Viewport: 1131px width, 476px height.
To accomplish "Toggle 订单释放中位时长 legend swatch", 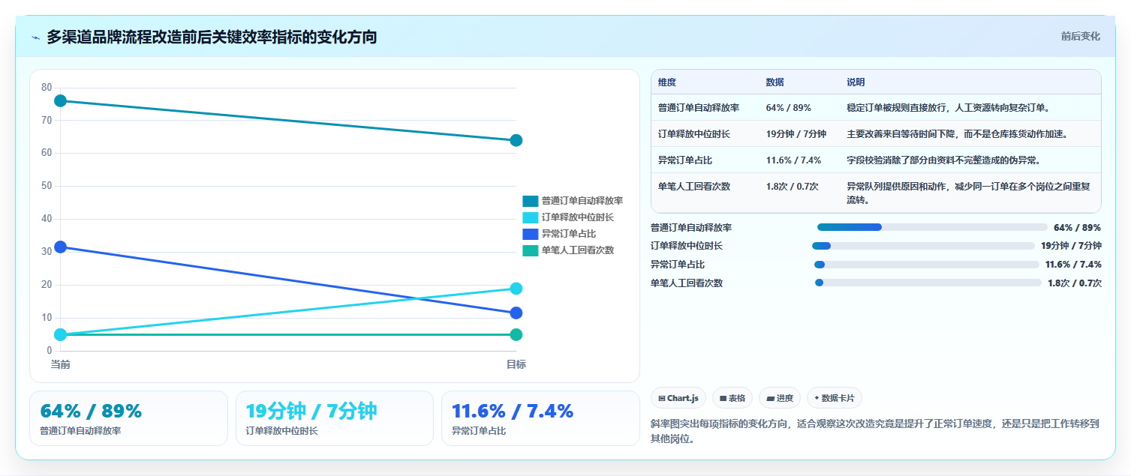I will tap(531, 217).
